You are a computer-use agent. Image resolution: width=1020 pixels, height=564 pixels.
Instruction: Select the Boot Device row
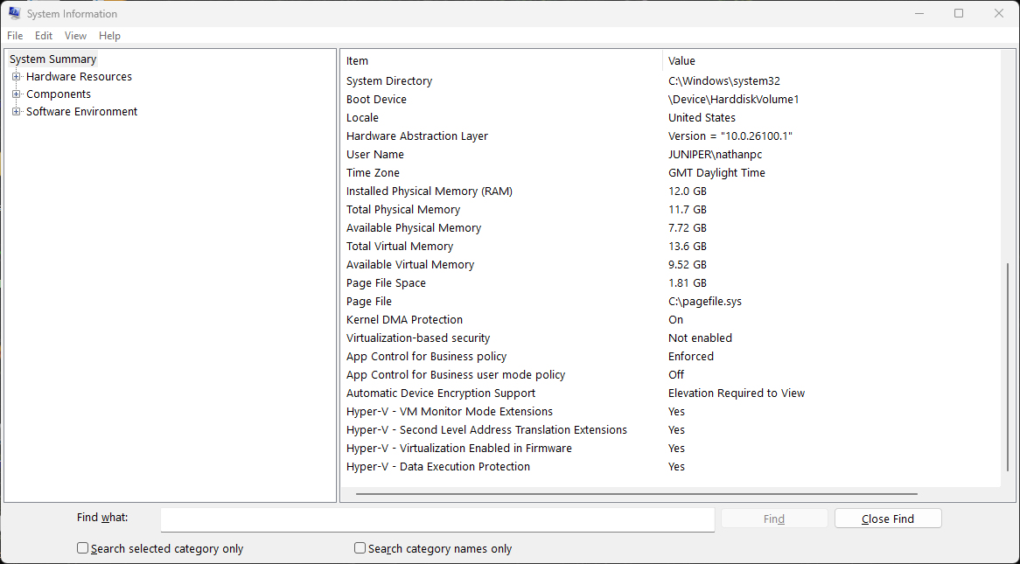[x=670, y=100]
